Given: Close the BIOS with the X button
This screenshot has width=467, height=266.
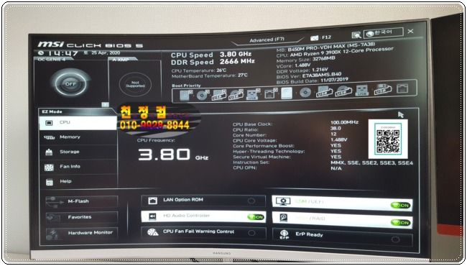Looking at the screenshot, I should click(410, 32).
